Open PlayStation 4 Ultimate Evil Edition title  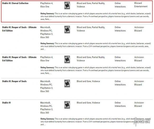click(19, 59)
